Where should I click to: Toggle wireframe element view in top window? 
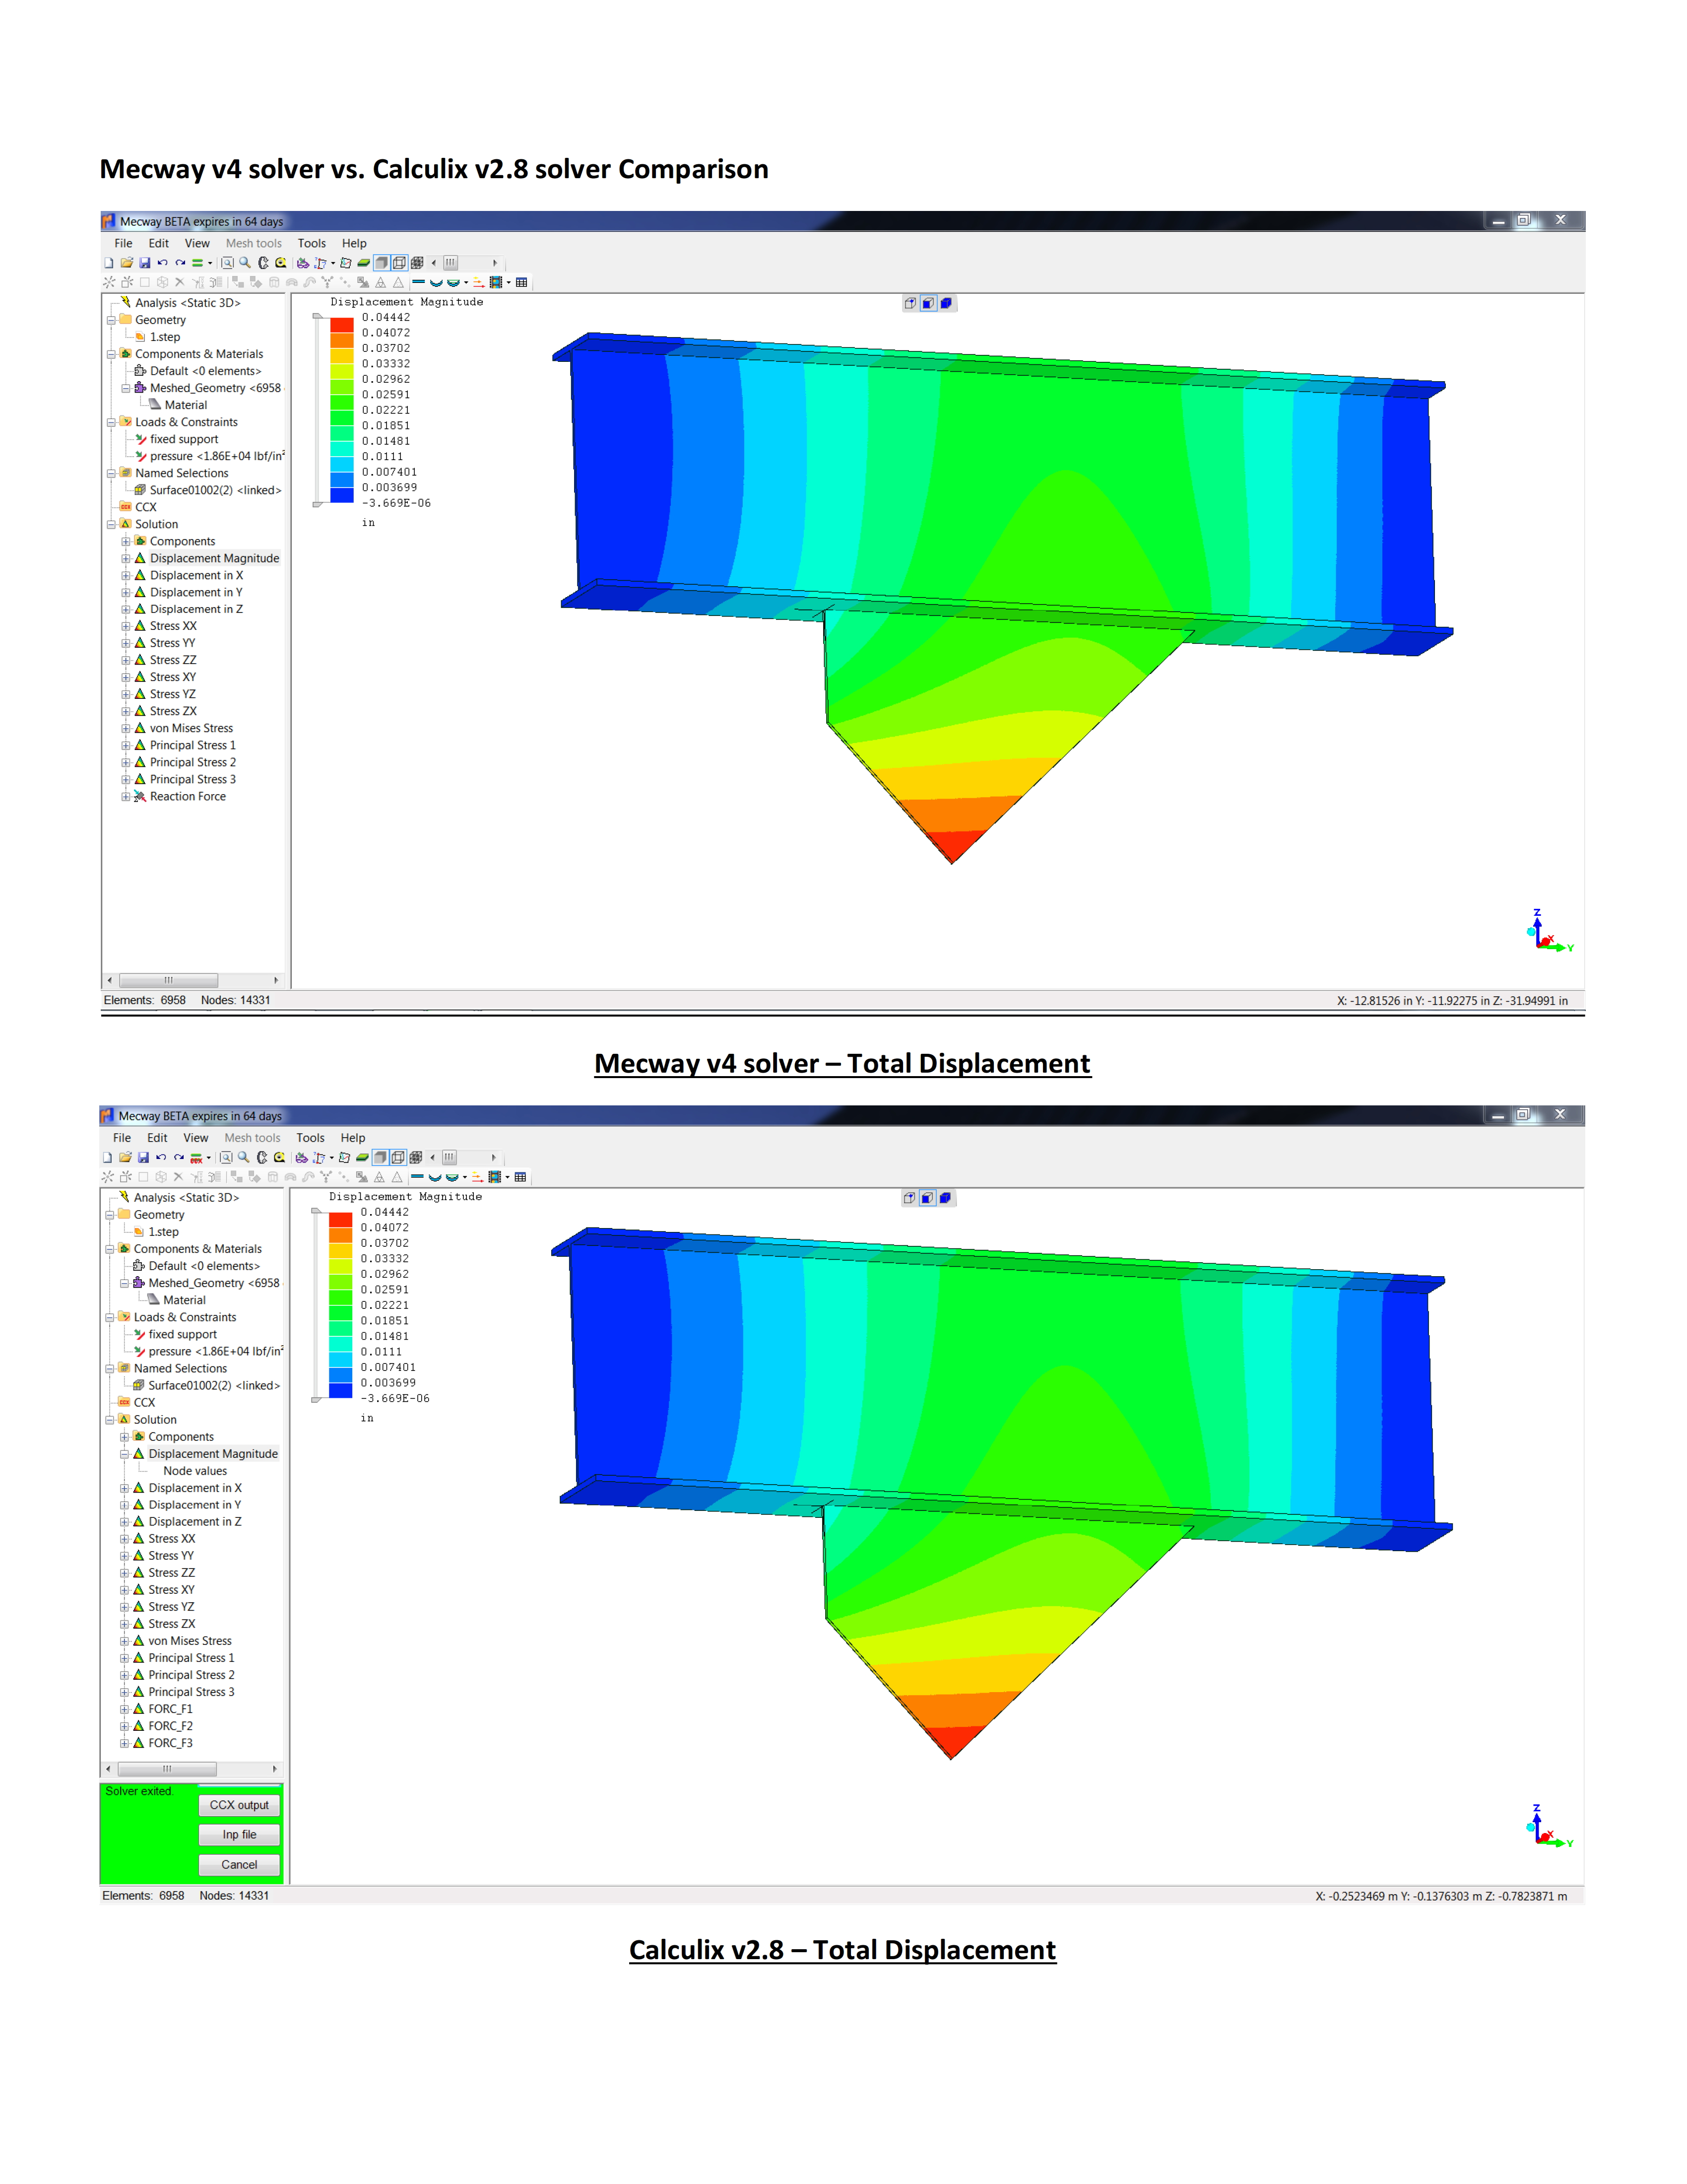tap(400, 263)
